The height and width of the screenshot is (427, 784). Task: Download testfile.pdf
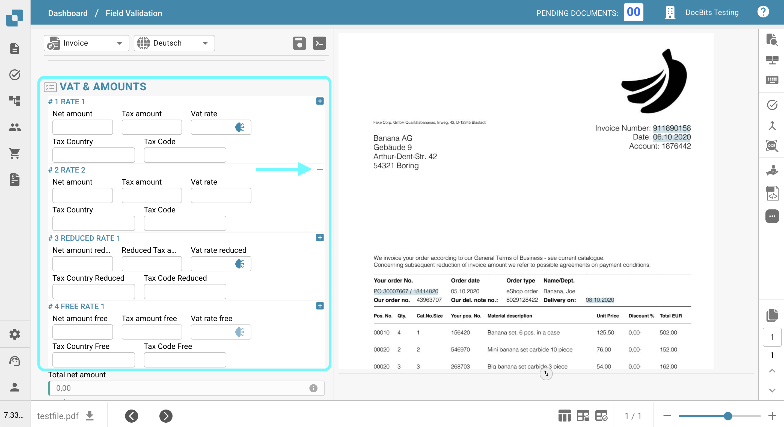tap(90, 416)
